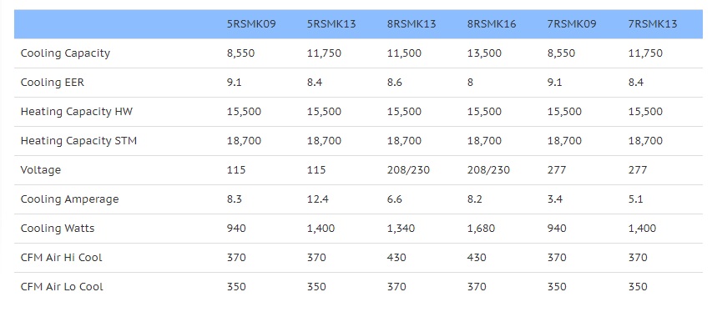Screen dimensions: 712x312
Task: Select the Cooling EER row label
Action: [x=53, y=83]
